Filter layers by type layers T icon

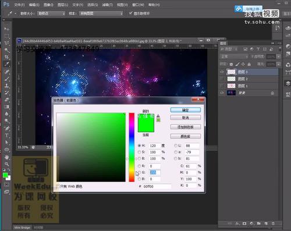(258, 49)
